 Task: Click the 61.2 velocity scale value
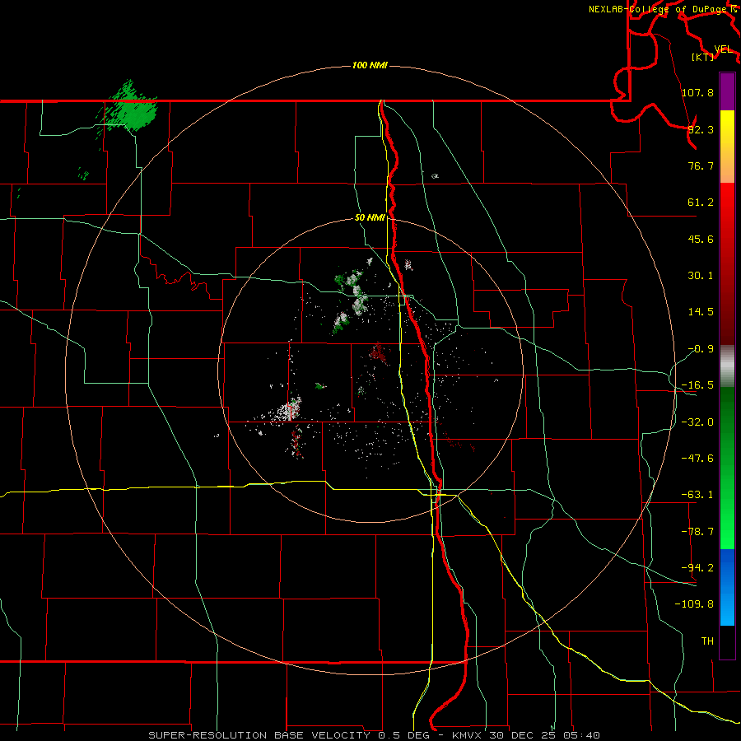tap(701, 203)
